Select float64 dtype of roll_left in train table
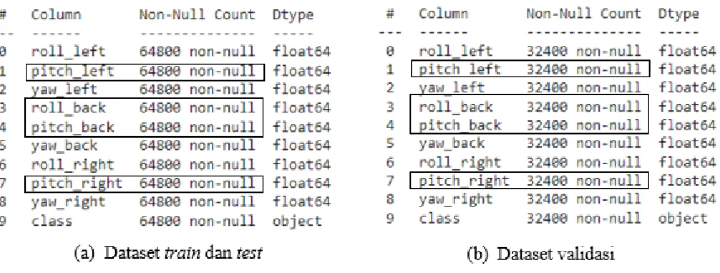Screen dimensions: 720x273 point(301,52)
